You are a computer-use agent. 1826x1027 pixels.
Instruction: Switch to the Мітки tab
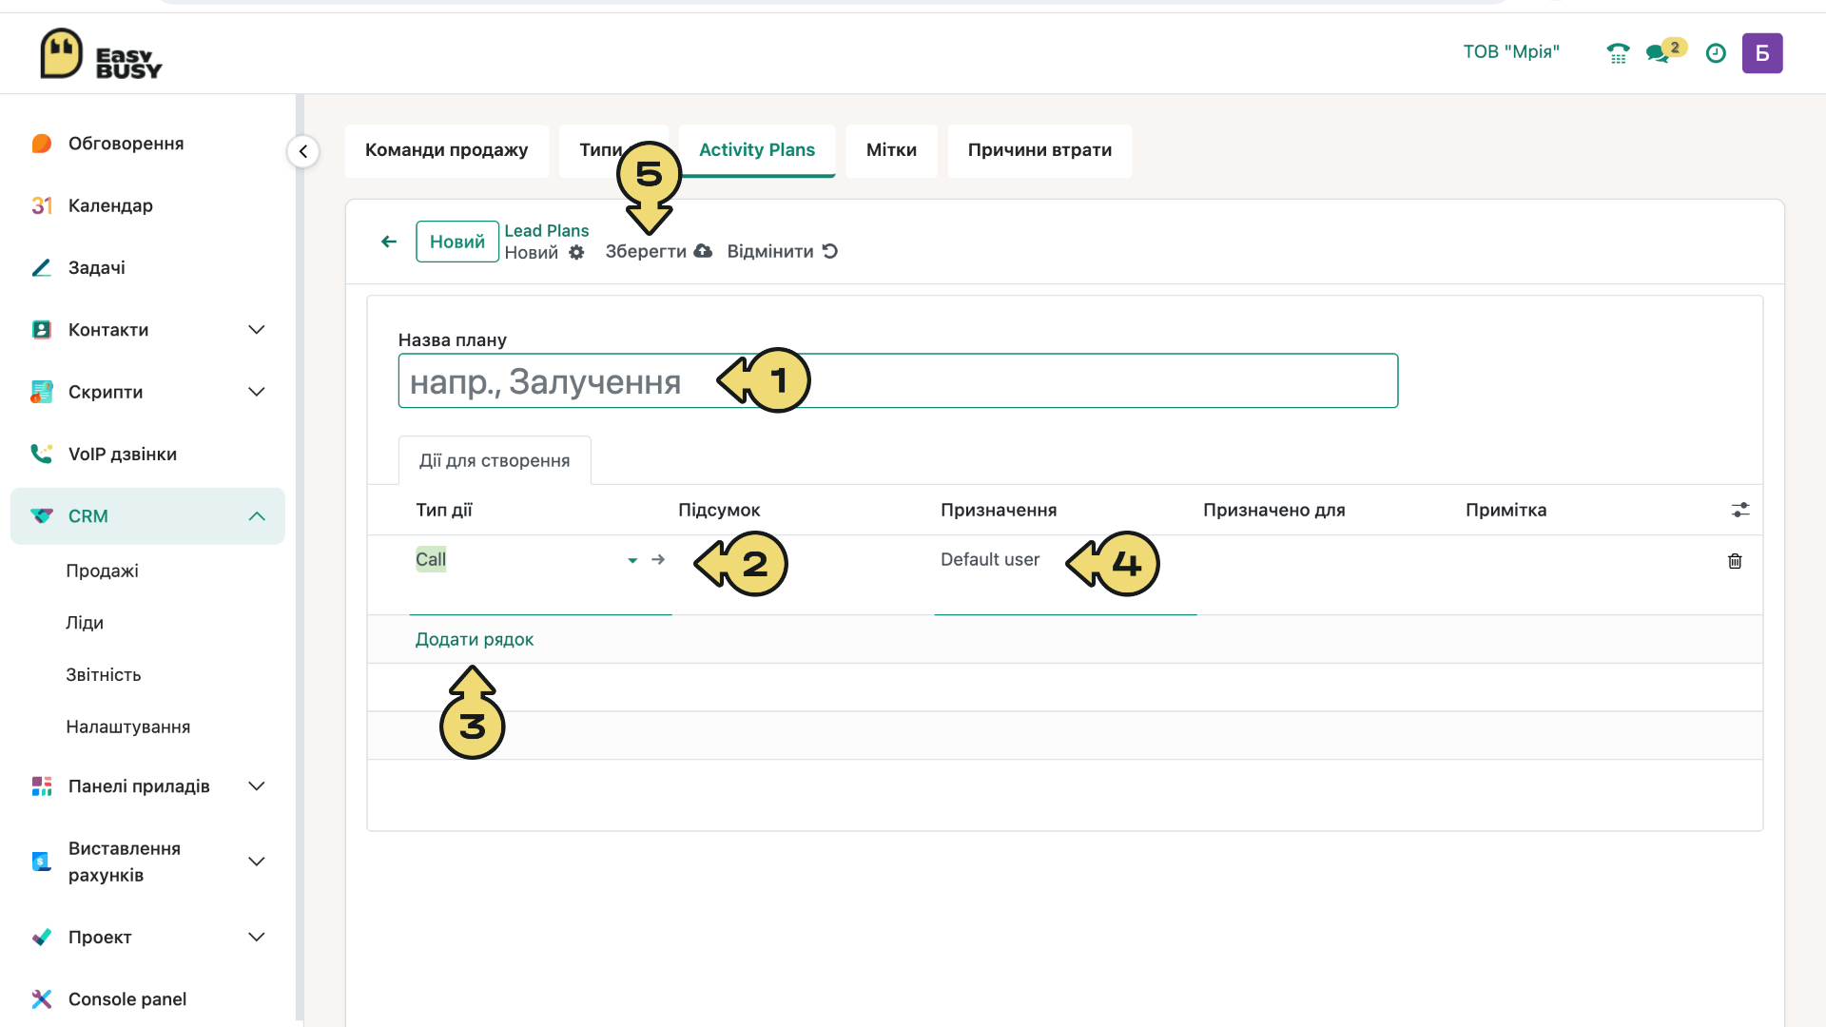[x=891, y=150]
